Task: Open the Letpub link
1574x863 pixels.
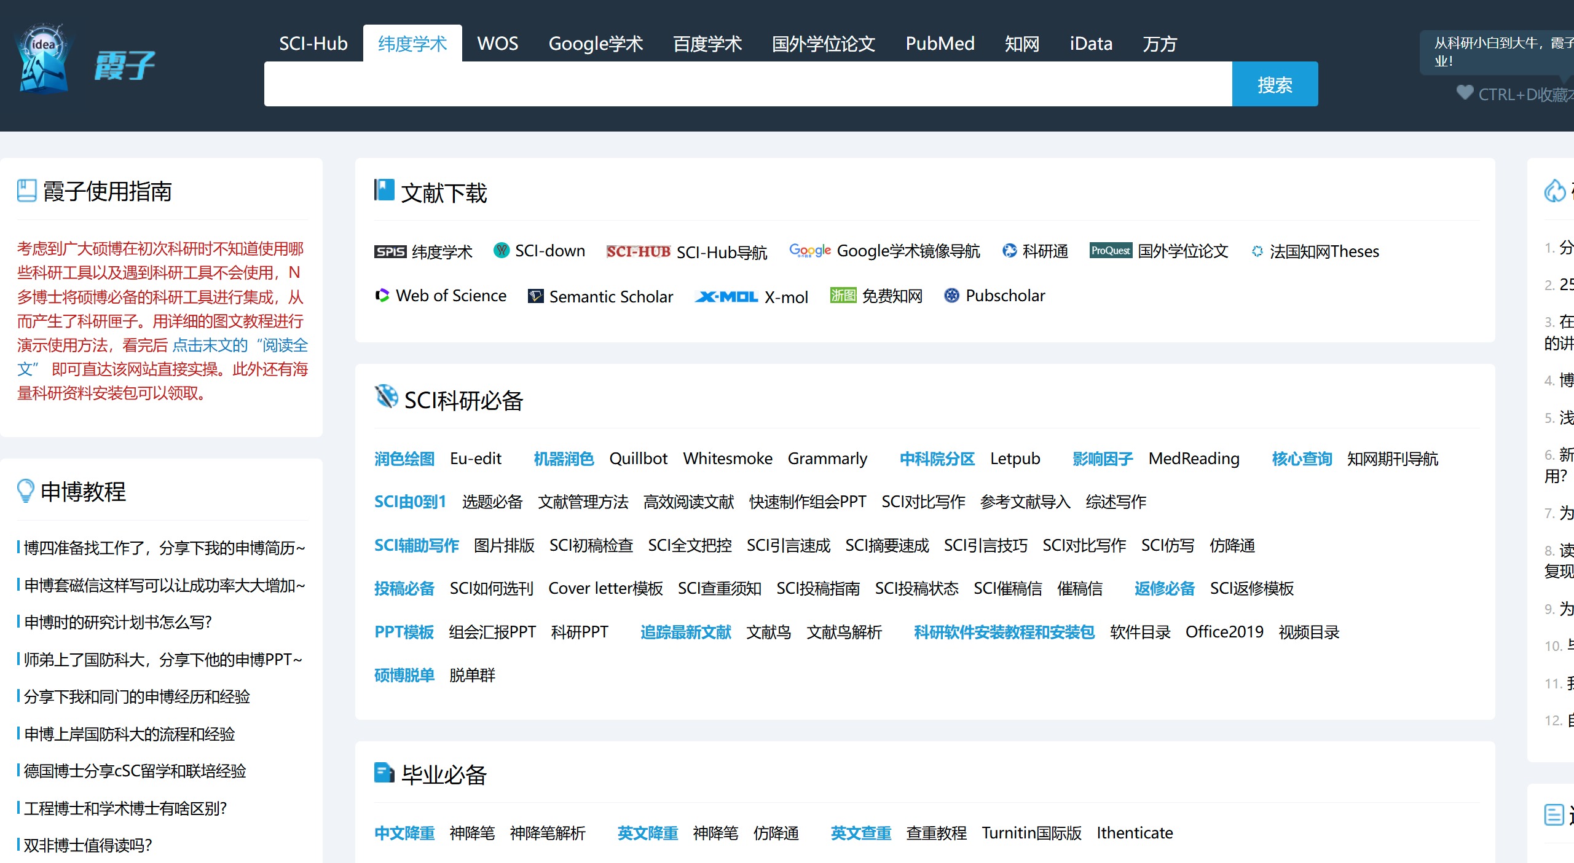Action: (1015, 459)
